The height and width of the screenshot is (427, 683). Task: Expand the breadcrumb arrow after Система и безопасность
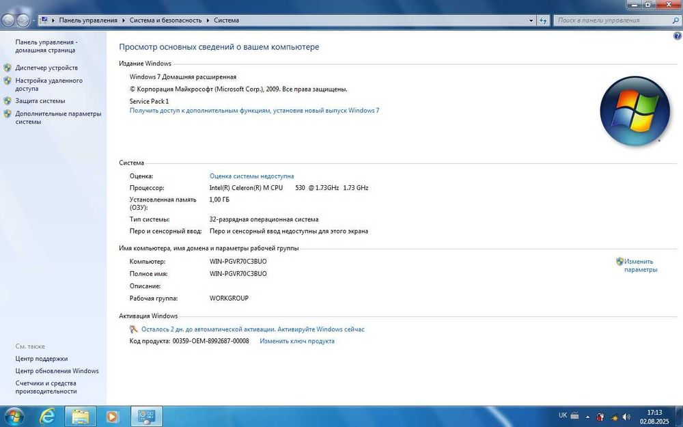(x=208, y=20)
